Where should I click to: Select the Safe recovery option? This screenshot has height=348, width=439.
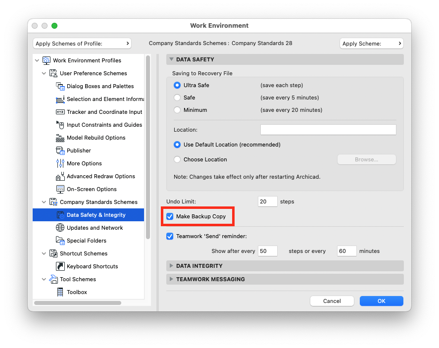(x=177, y=98)
